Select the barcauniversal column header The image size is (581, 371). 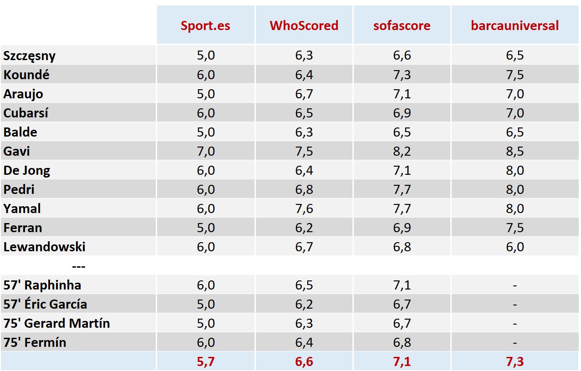pyautogui.click(x=515, y=25)
